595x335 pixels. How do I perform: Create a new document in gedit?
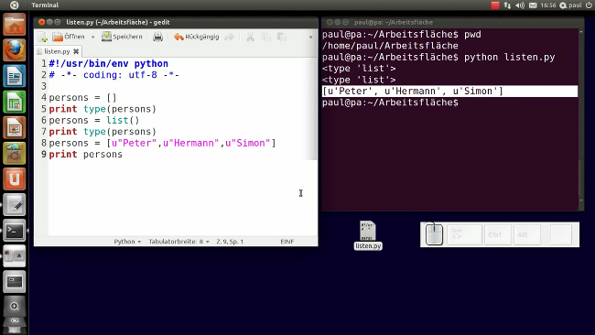point(42,37)
